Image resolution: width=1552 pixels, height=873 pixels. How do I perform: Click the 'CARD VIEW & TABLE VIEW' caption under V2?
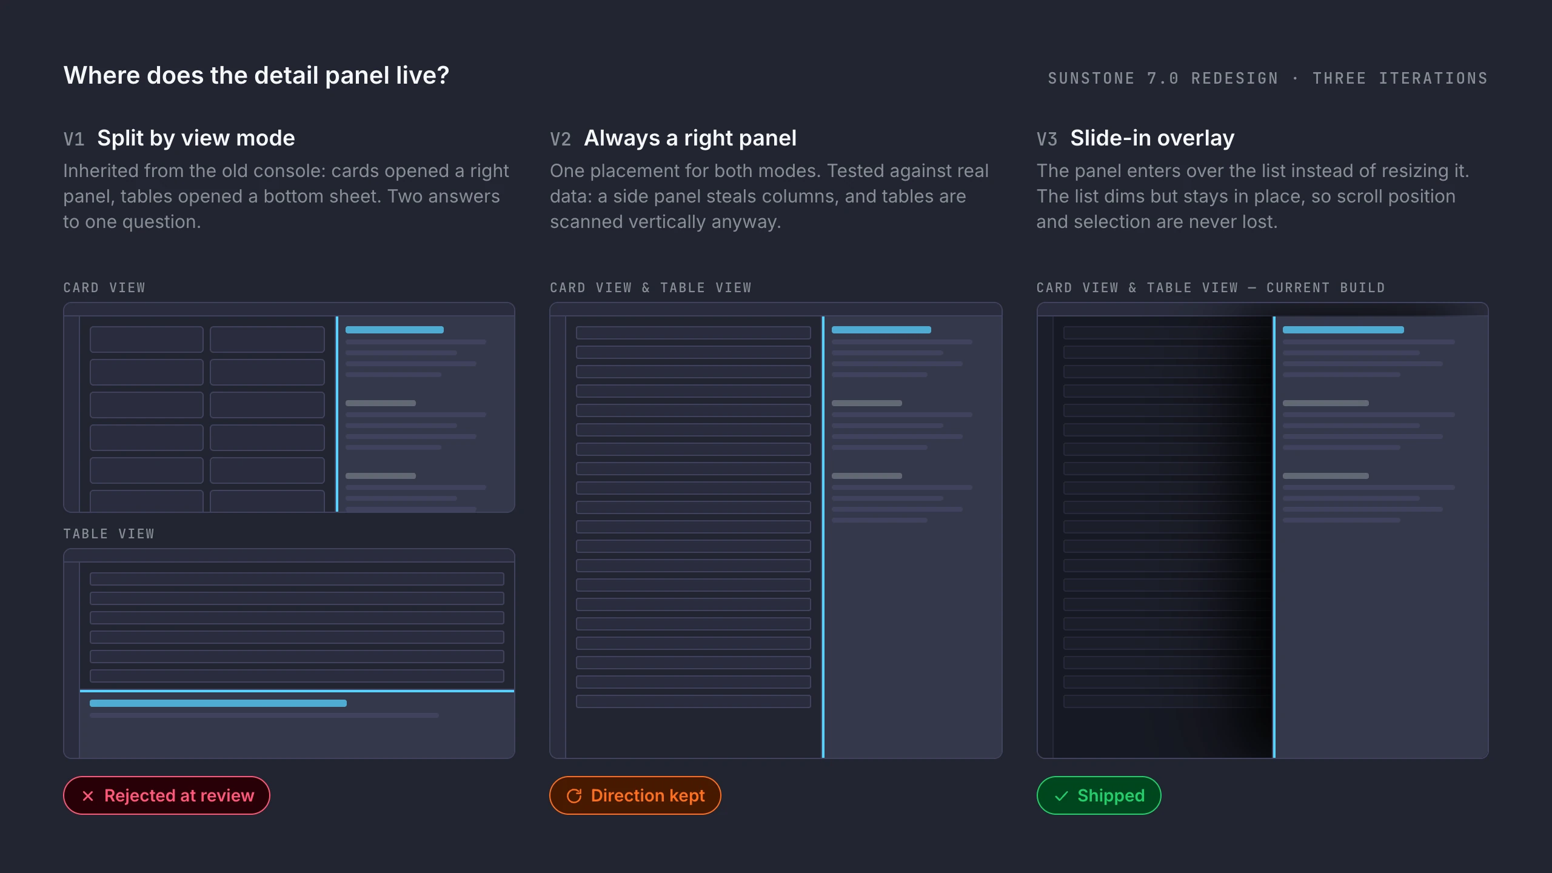(651, 287)
